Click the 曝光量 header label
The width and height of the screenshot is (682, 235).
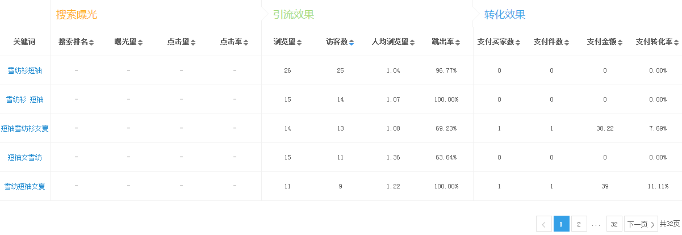tap(125, 42)
